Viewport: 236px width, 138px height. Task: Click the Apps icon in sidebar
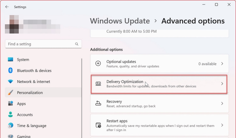click(10, 103)
